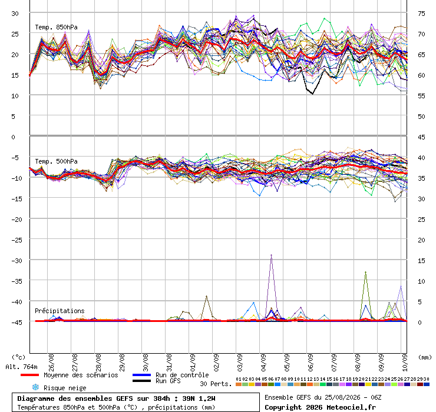The image size is (436, 412).
Task: Select perturbation 23 brown swatch
Action: coord(381,384)
